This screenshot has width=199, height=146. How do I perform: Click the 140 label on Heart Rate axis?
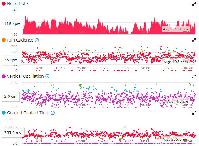[14, 10]
